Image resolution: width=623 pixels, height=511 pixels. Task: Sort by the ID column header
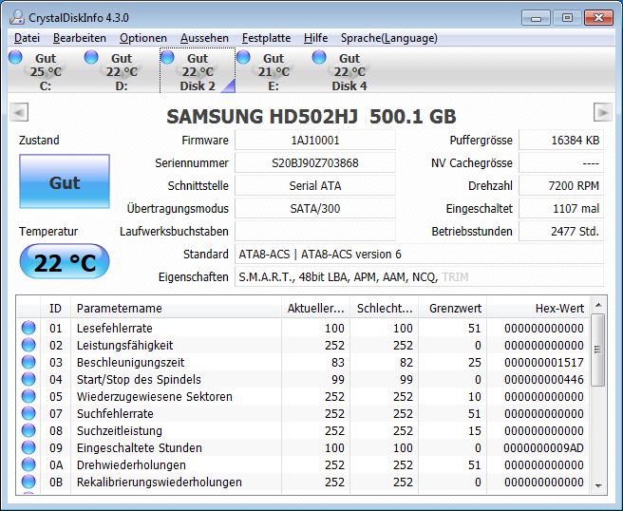56,308
